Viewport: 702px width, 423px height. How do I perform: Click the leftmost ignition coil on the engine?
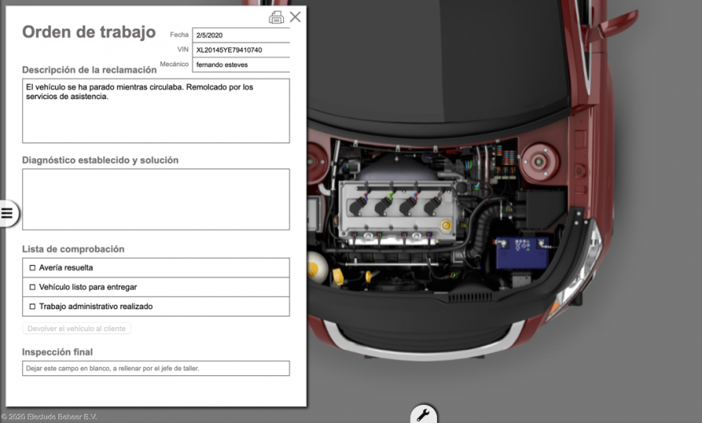pyautogui.click(x=357, y=205)
